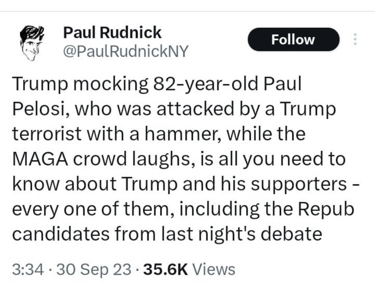375x287 pixels.
Task: Toggle the Follow state for Paul Rudnick
Action: [293, 39]
